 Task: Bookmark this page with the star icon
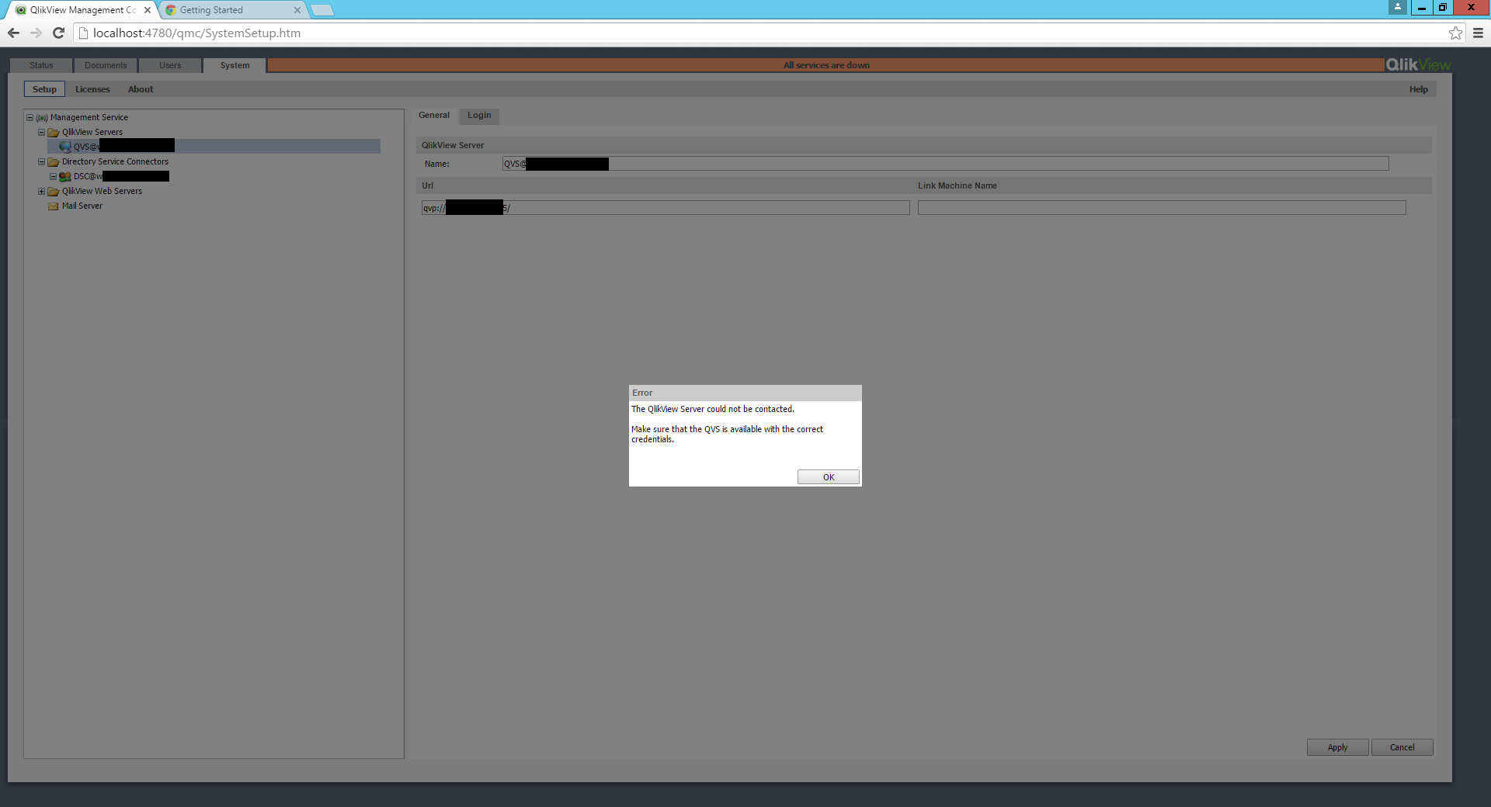pos(1455,33)
